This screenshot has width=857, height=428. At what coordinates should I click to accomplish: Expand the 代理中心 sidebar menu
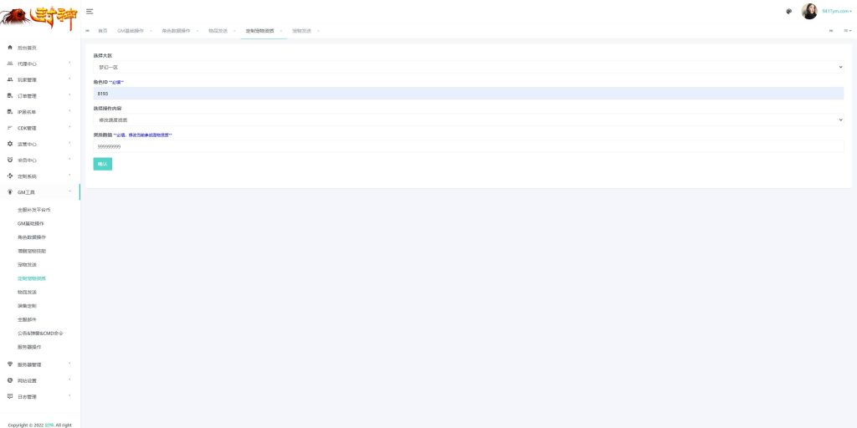40,64
